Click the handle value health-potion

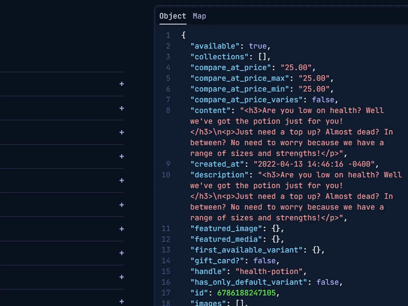[269, 271]
